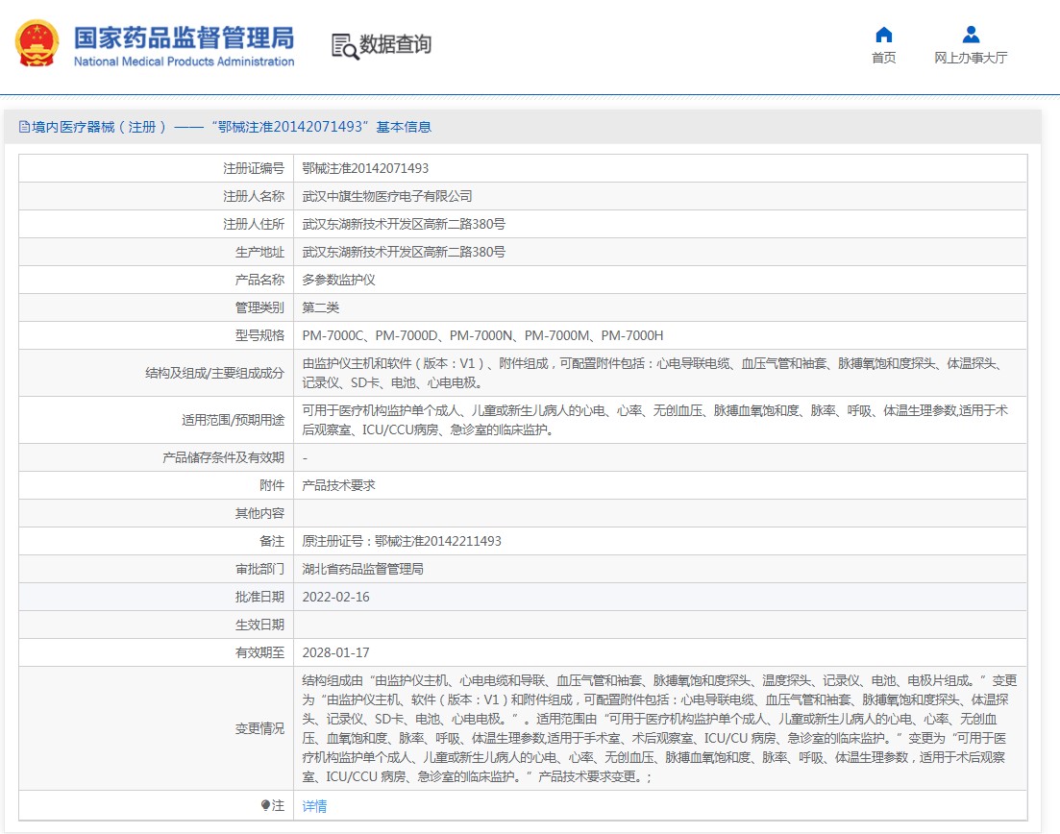Select expiry date 2028-01-17
Viewport: 1060px width, 834px height.
click(x=336, y=652)
